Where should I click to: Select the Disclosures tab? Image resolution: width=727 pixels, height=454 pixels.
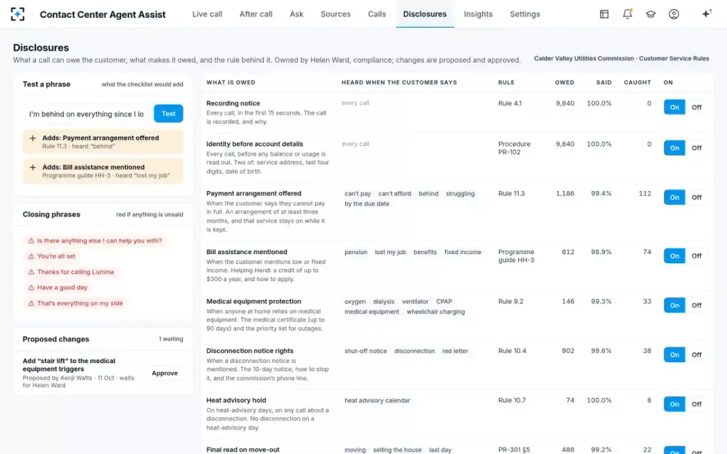click(425, 14)
